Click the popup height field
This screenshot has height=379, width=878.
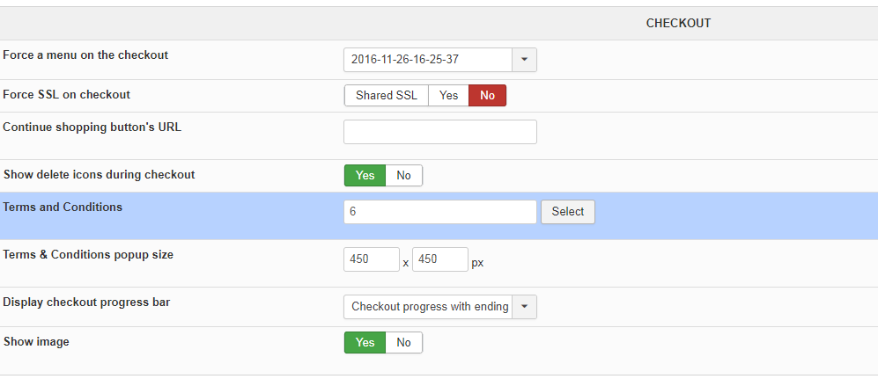click(x=439, y=260)
